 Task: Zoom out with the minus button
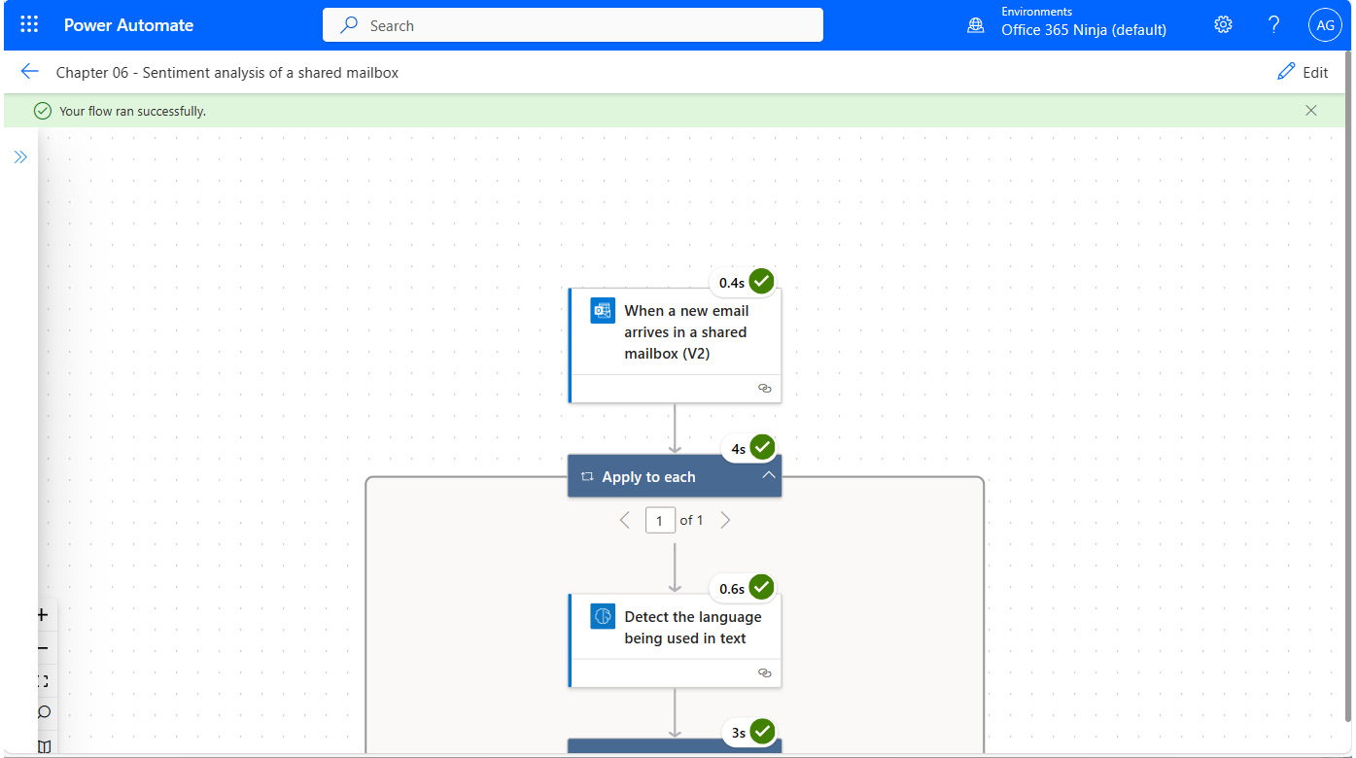pyautogui.click(x=43, y=648)
